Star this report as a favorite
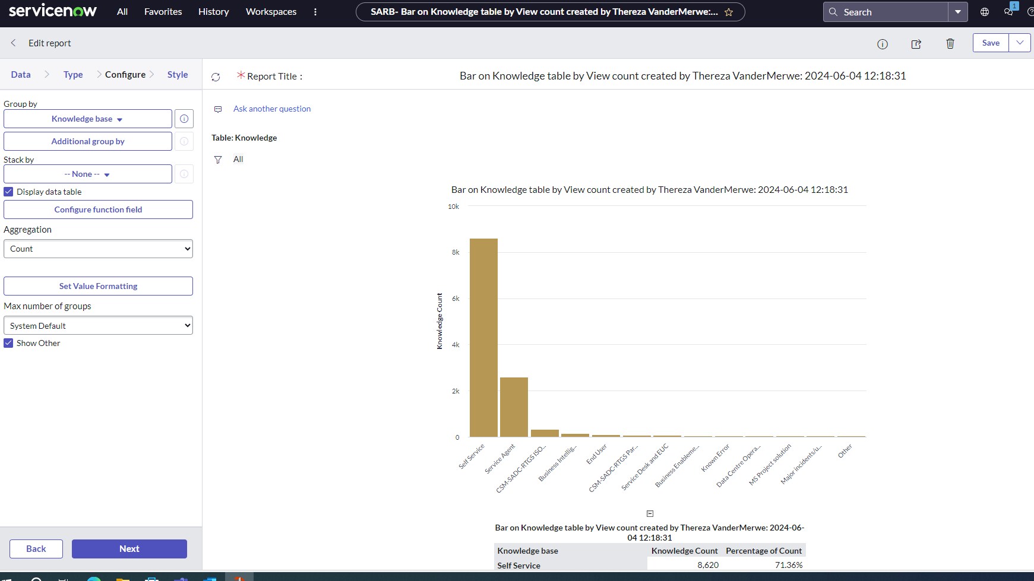The width and height of the screenshot is (1034, 581). (729, 12)
